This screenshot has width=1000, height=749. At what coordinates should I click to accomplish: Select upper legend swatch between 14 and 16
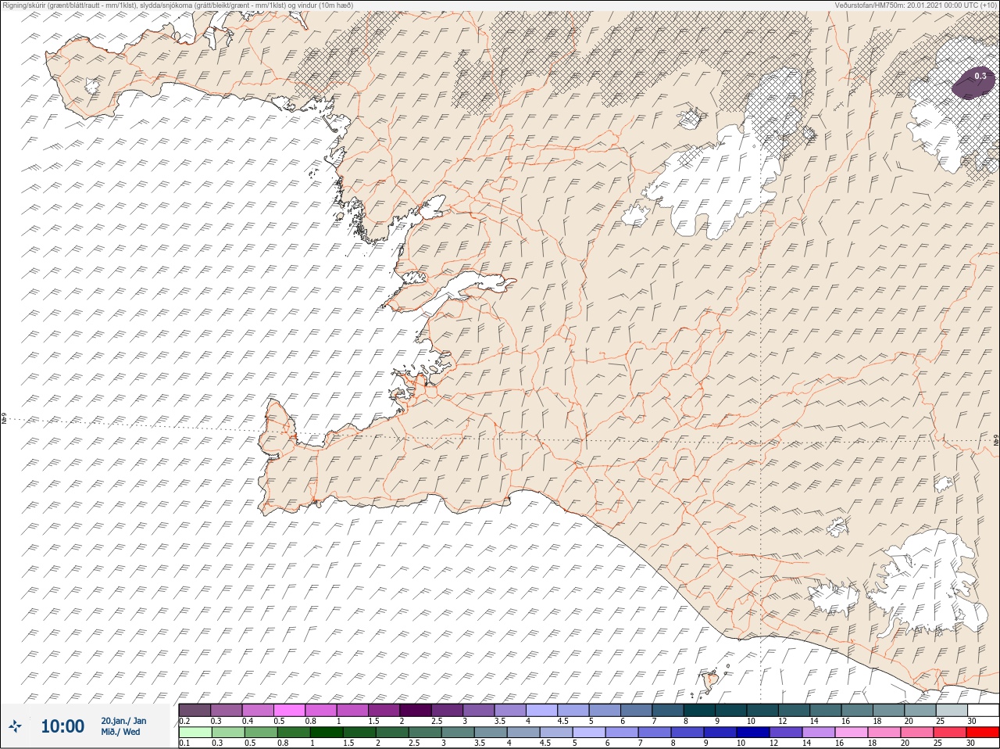click(x=826, y=709)
